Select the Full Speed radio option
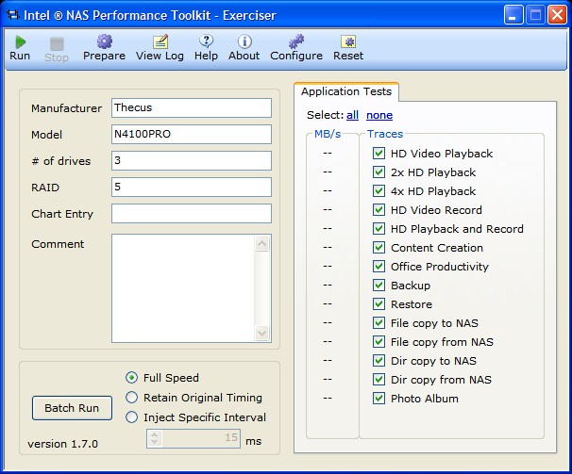 coord(132,378)
